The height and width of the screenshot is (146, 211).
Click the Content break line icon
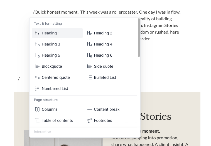[89, 109]
